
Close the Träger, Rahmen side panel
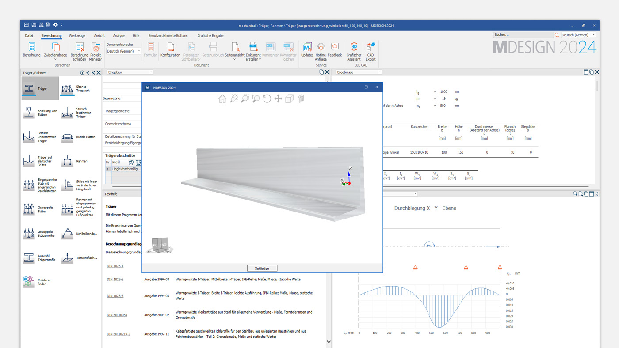(x=99, y=72)
